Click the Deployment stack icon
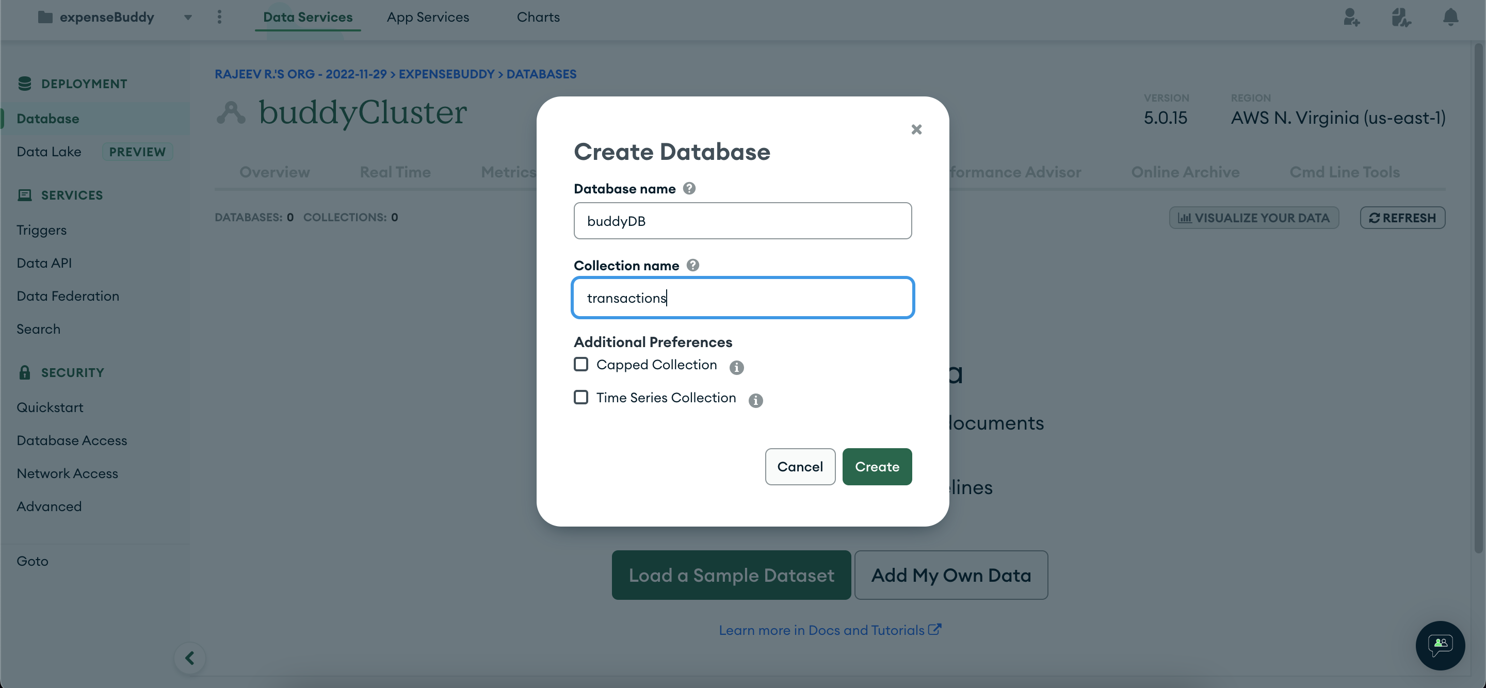Viewport: 1486px width, 688px height. (24, 84)
